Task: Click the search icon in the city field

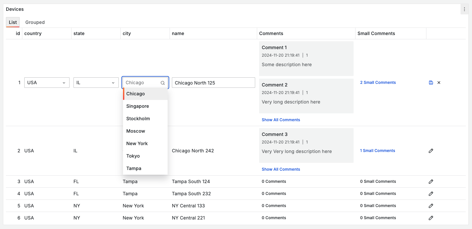Action: click(163, 83)
